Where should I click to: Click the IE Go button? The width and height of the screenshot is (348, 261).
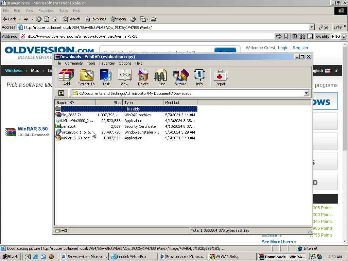324,27
